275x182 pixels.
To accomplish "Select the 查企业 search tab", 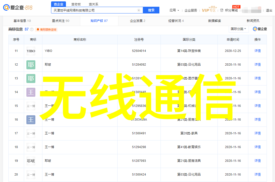I will click(x=58, y=4).
